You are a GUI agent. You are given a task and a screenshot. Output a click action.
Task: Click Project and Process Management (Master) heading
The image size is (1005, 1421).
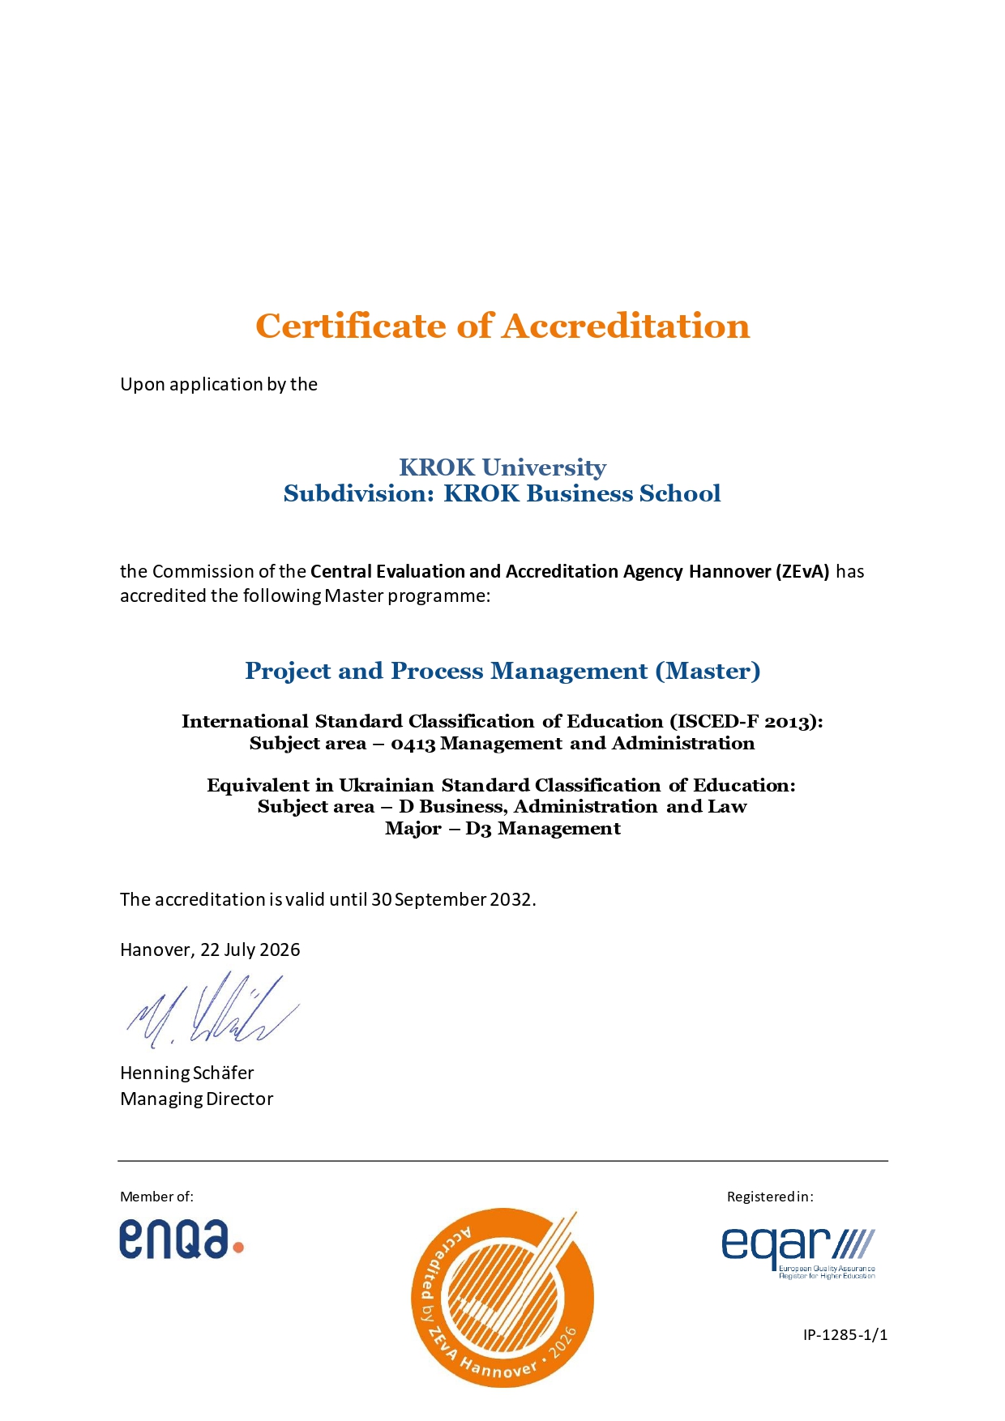pyautogui.click(x=502, y=671)
